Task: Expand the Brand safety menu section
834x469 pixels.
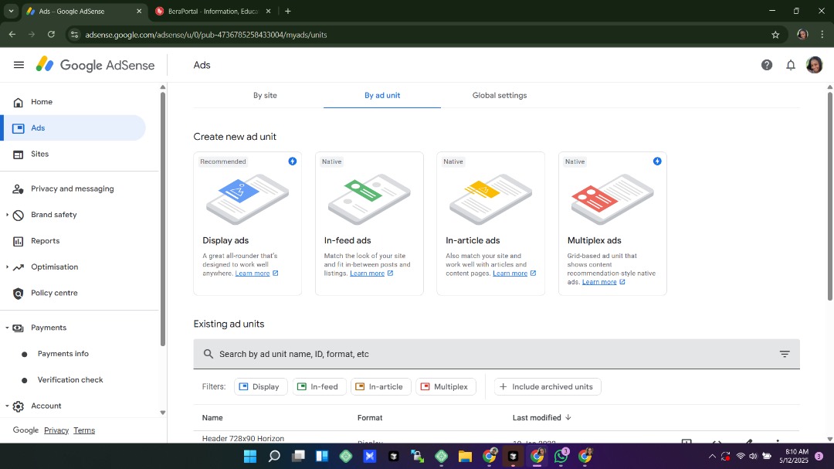Action: [x=8, y=215]
